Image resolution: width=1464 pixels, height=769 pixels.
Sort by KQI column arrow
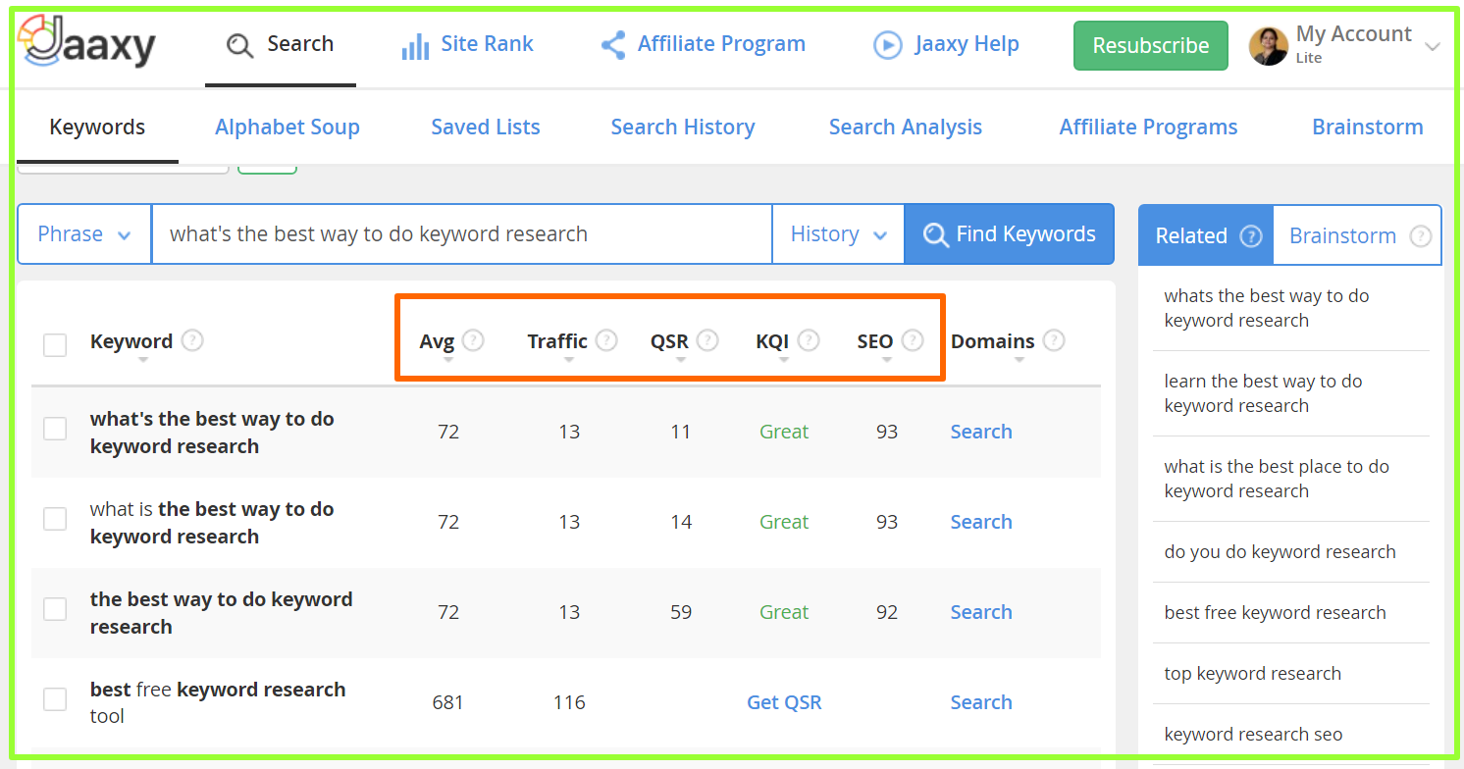click(783, 360)
